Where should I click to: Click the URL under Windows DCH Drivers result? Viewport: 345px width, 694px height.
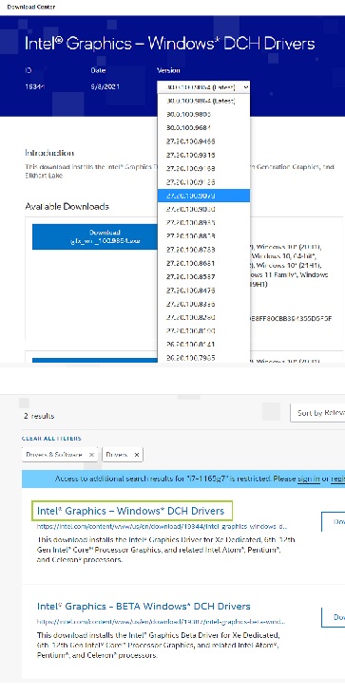pyautogui.click(x=162, y=527)
